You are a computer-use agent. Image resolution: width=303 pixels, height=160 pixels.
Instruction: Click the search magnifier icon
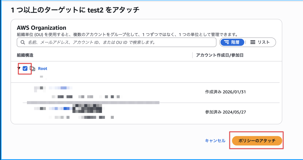pyautogui.click(x=22, y=42)
